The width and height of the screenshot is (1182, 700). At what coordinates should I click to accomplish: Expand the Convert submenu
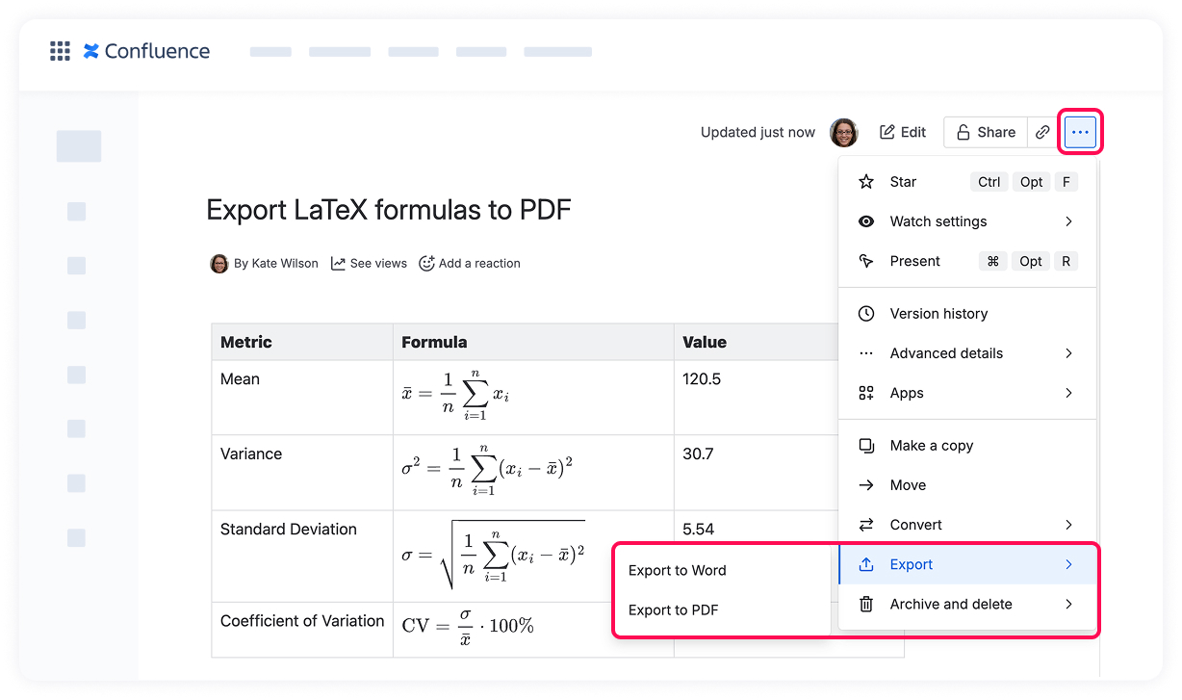915,525
